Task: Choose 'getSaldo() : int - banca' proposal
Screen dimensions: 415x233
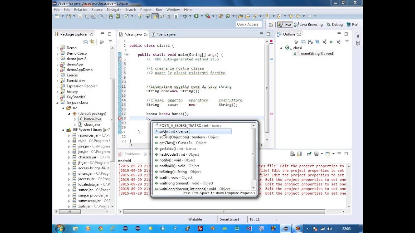Action: pyautogui.click(x=177, y=149)
